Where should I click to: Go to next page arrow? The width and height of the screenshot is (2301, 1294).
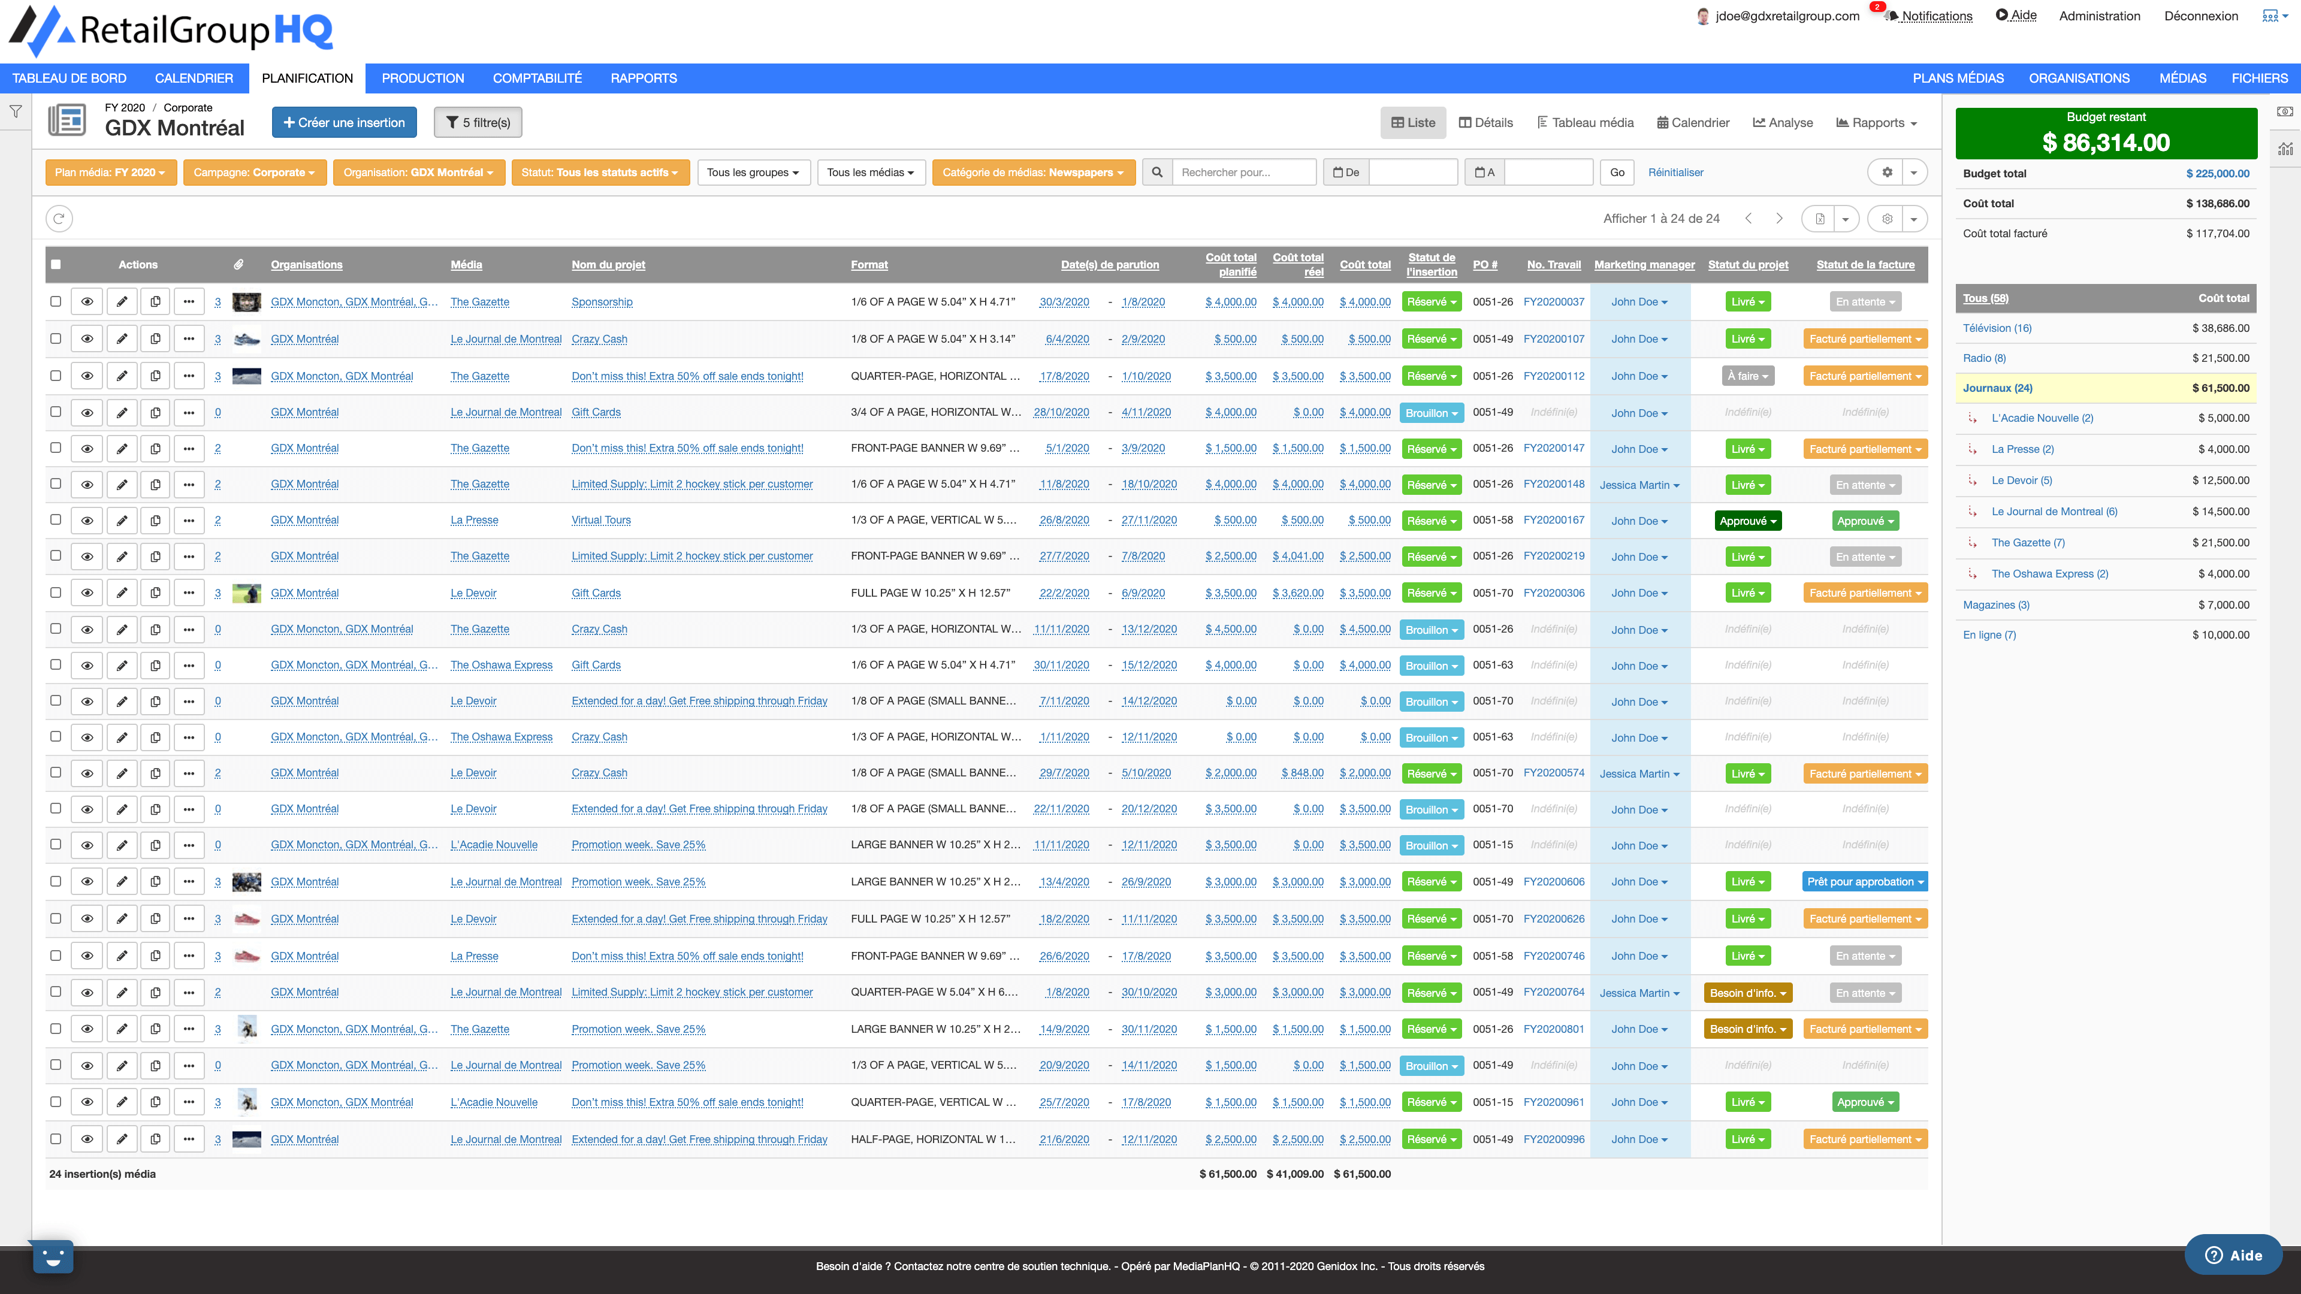(x=1778, y=219)
